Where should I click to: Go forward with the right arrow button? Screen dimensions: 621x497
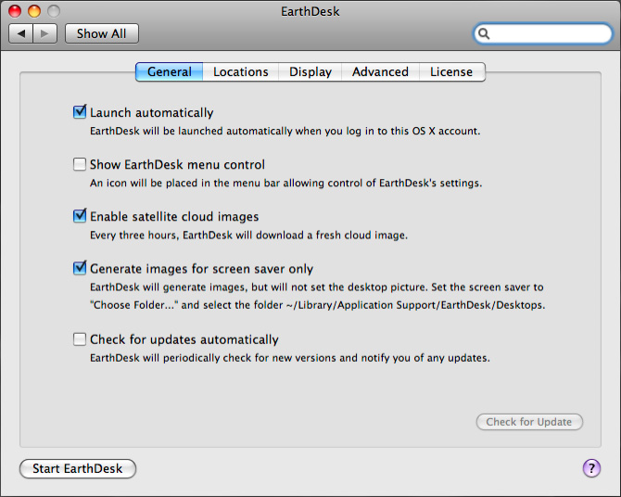pos(45,33)
